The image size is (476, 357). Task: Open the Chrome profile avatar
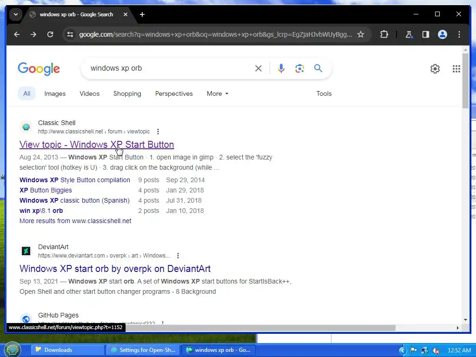[443, 34]
